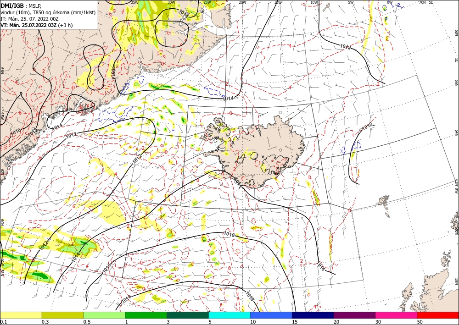Click the 'VT: Mán. 25.07.2022 03Z (+3 h)' line

pyautogui.click(x=37, y=25)
